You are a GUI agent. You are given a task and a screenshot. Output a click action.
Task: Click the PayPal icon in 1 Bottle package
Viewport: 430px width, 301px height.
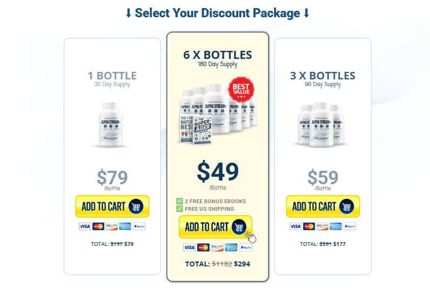pos(139,226)
